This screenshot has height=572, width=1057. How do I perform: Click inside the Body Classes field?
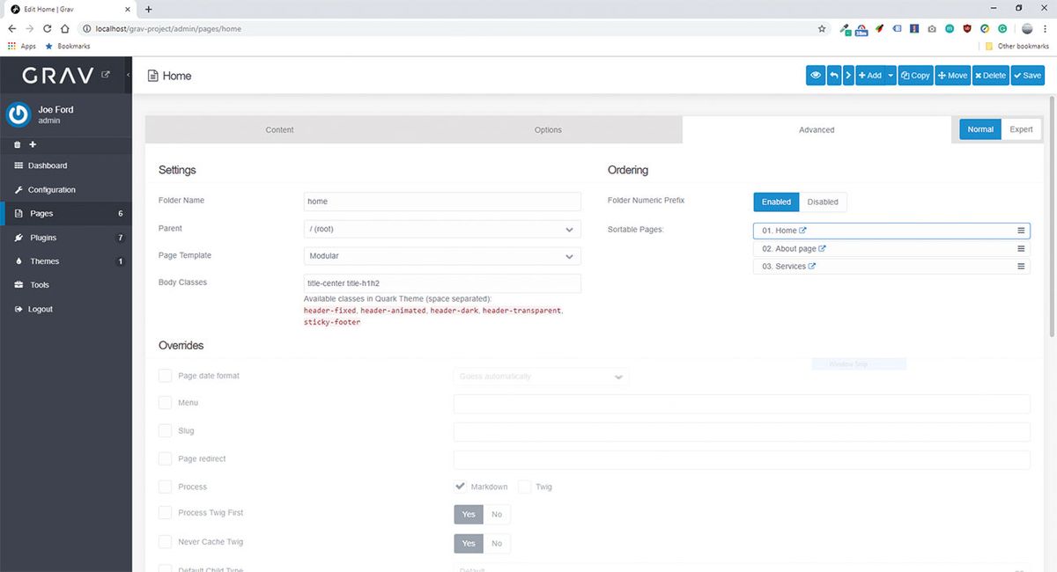pos(440,282)
